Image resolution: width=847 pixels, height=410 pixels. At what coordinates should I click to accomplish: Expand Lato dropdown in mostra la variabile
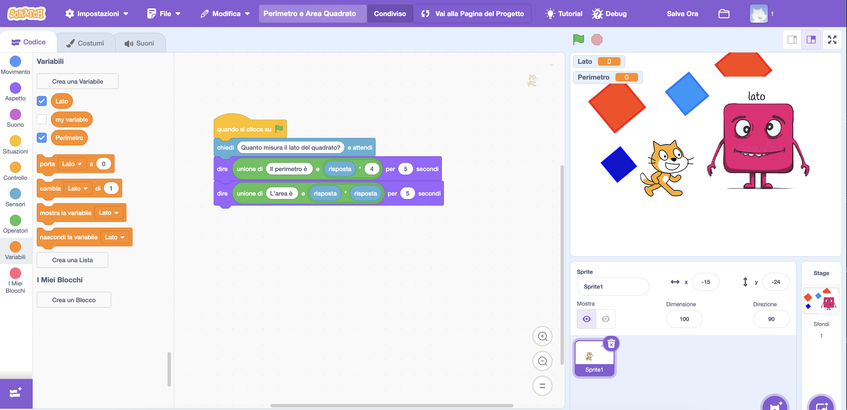[x=109, y=213]
